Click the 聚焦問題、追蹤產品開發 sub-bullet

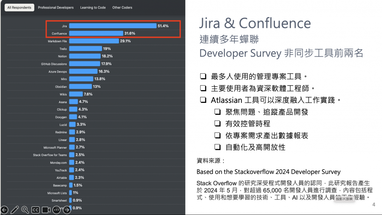tap(267, 112)
